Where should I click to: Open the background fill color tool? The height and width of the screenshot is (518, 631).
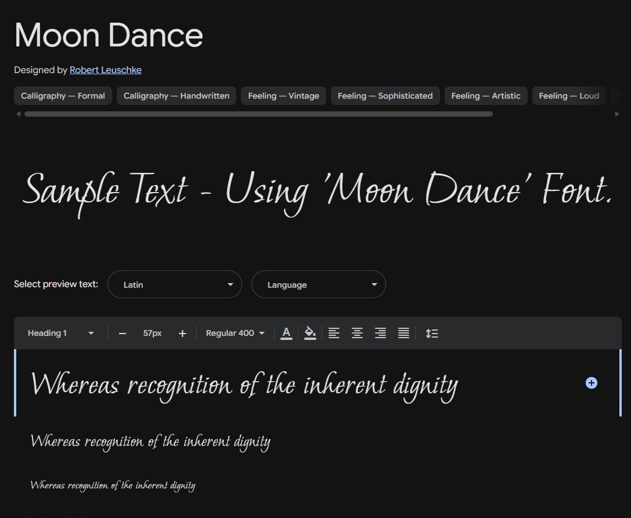click(x=310, y=334)
